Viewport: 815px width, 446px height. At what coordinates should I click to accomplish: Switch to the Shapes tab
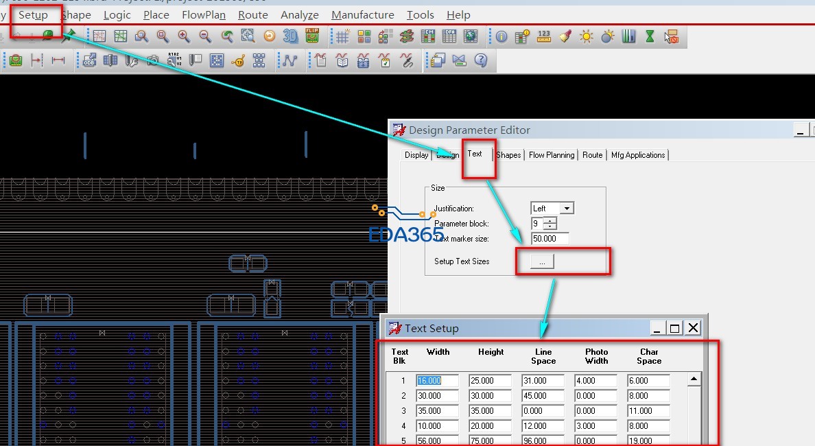(x=508, y=155)
